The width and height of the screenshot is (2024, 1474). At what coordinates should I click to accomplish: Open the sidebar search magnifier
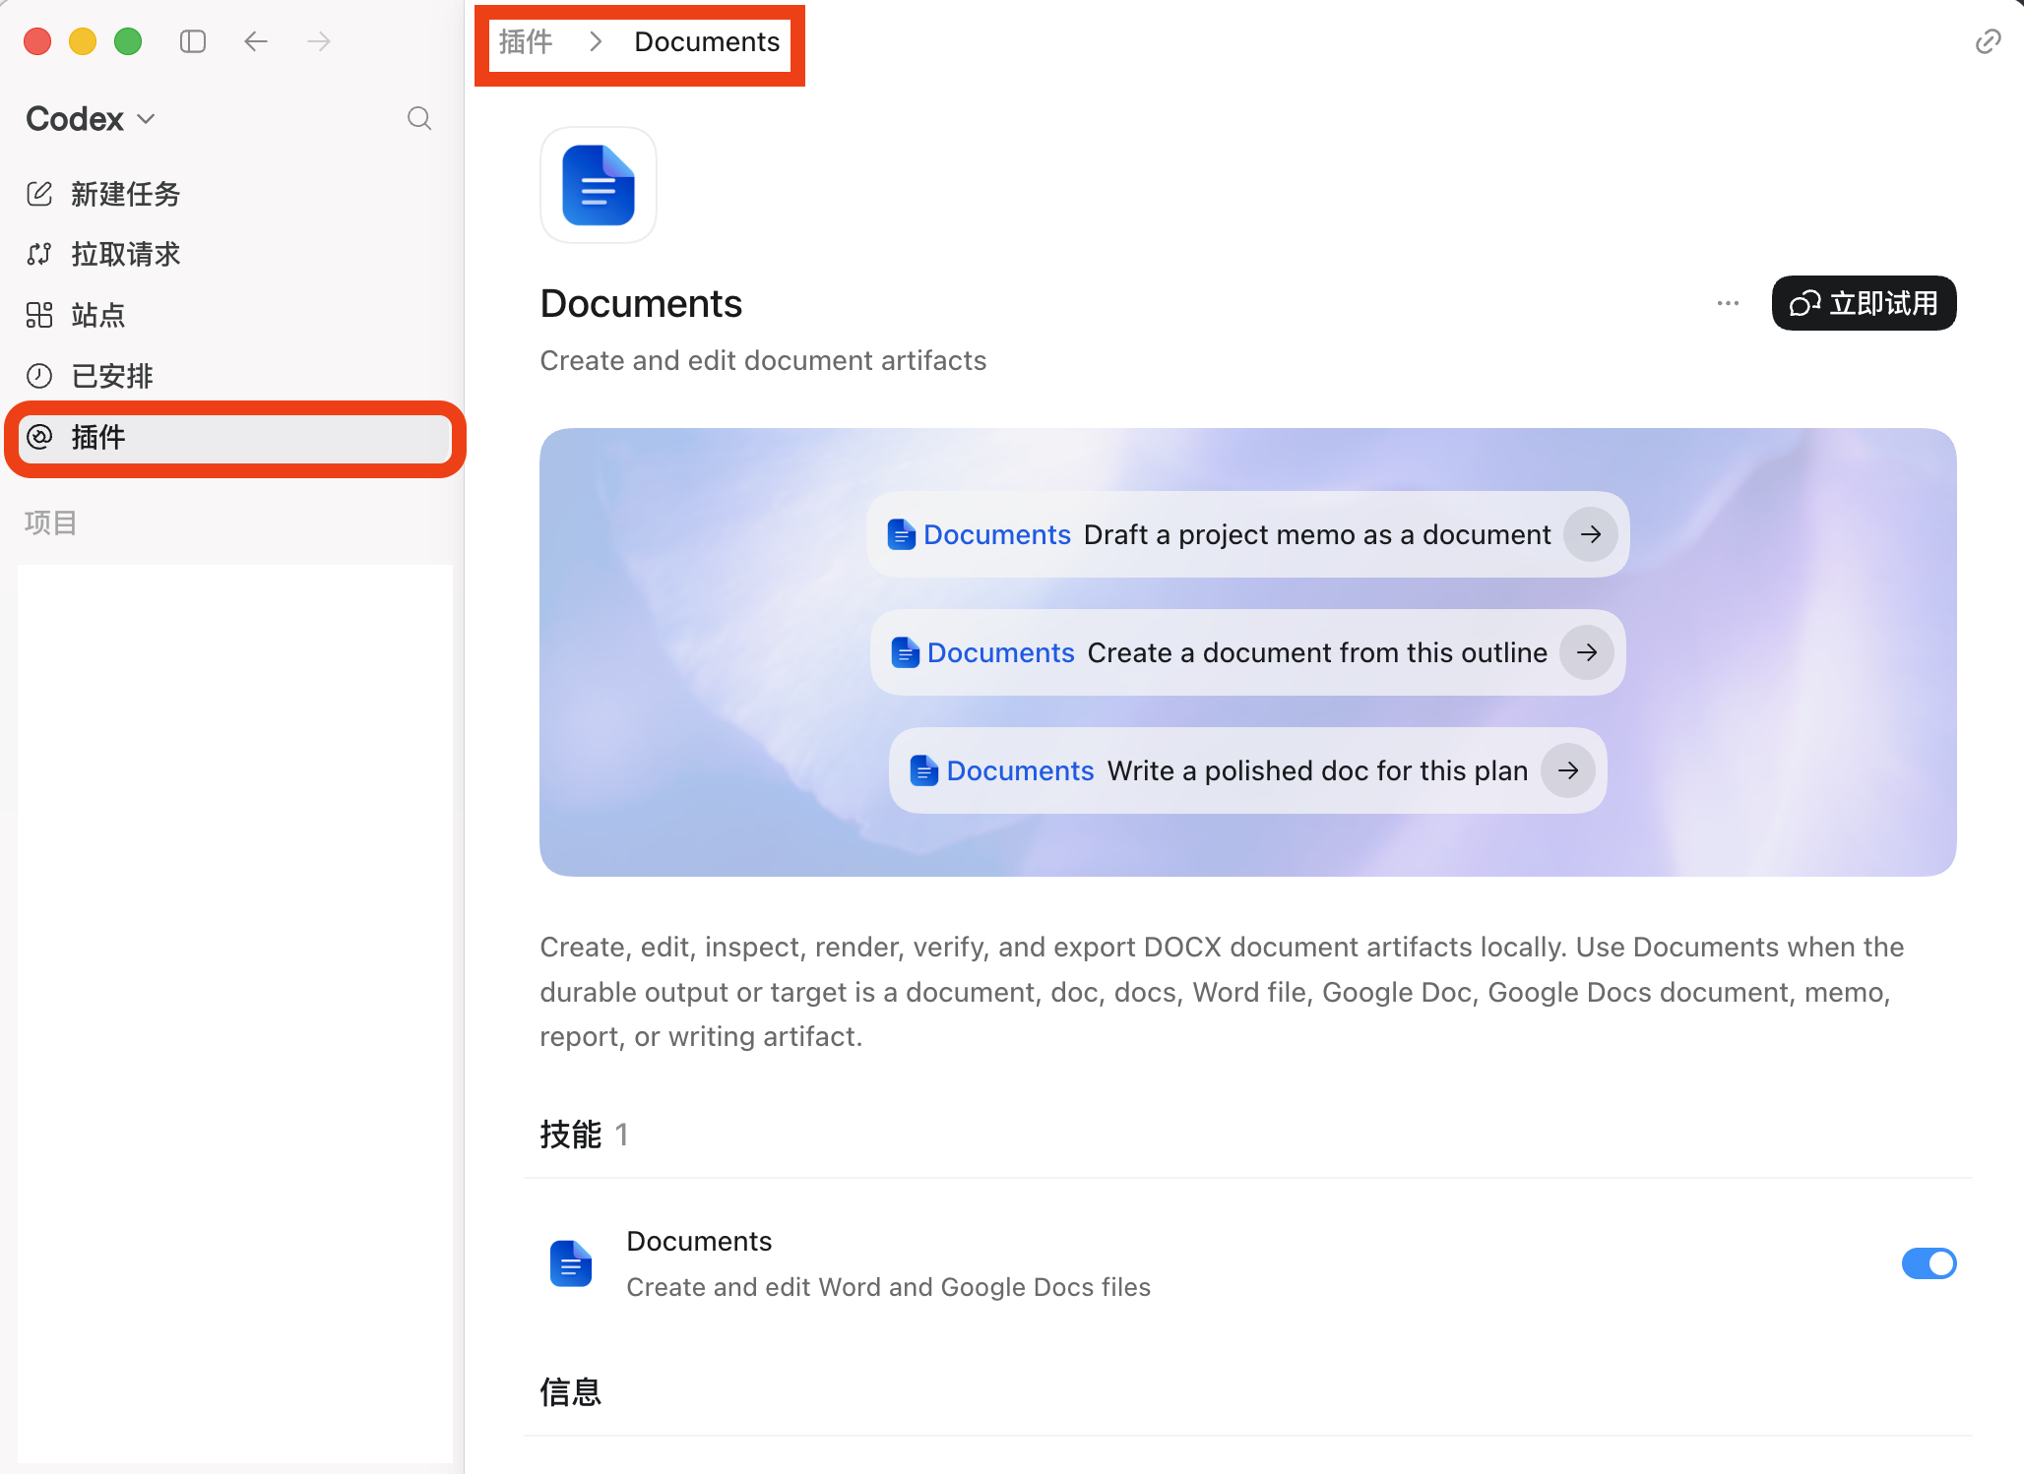click(x=419, y=119)
